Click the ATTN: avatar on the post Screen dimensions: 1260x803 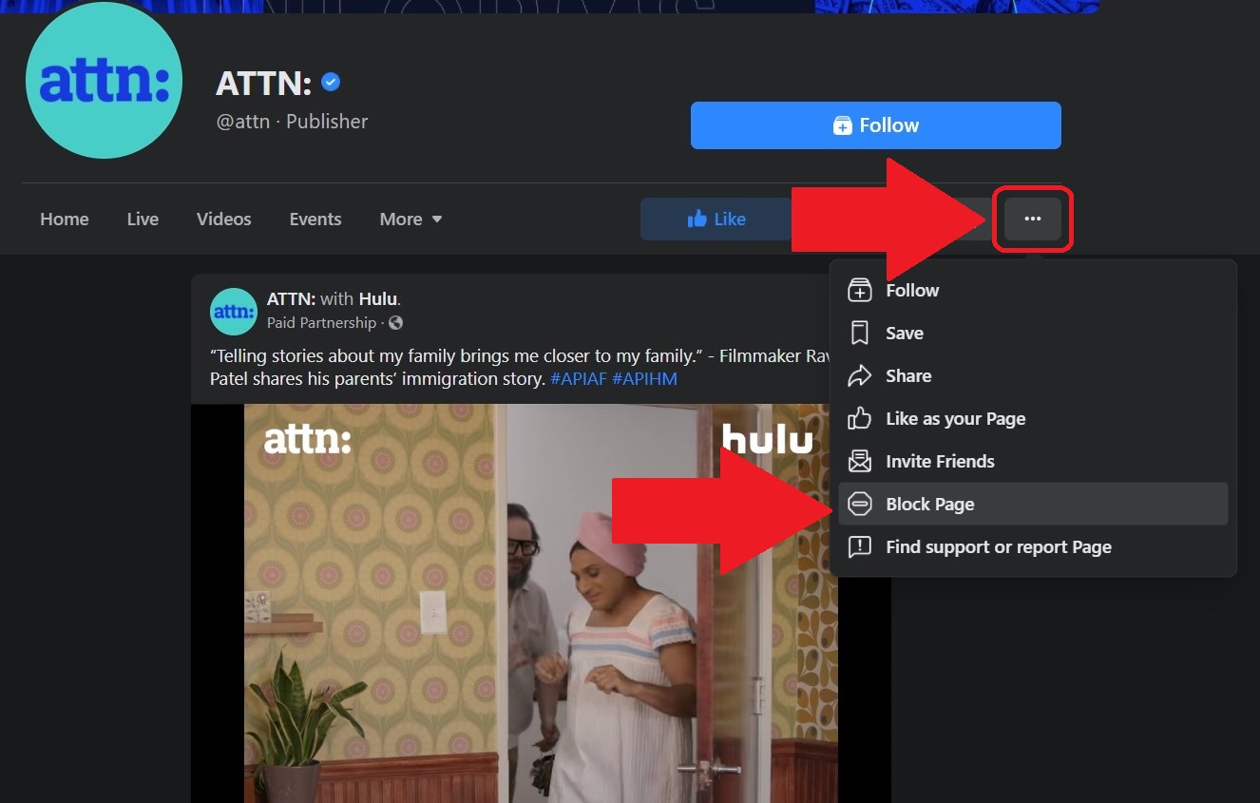tap(234, 312)
